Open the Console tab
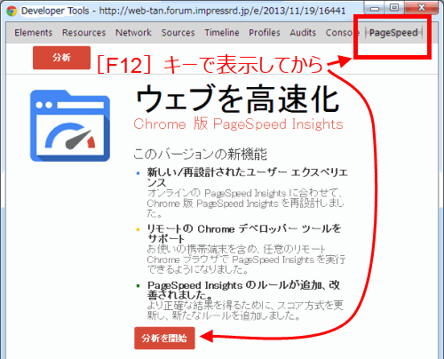 pyautogui.click(x=342, y=33)
